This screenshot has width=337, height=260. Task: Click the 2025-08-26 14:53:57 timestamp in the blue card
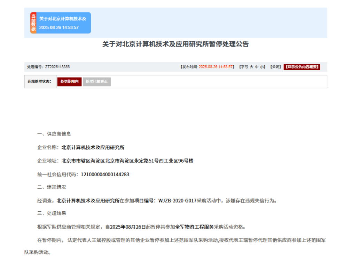coord(59,27)
